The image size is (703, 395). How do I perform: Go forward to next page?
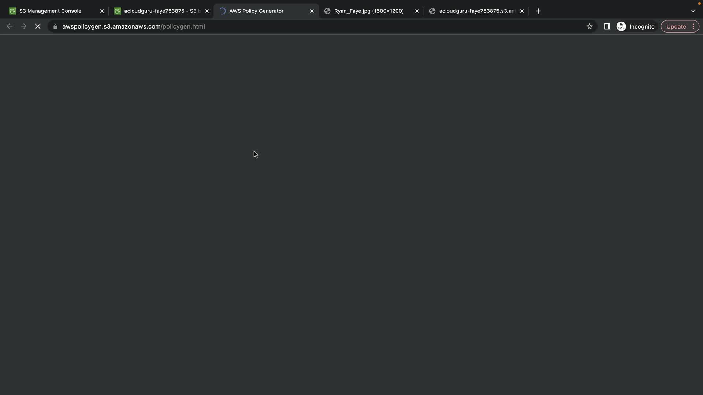24,26
